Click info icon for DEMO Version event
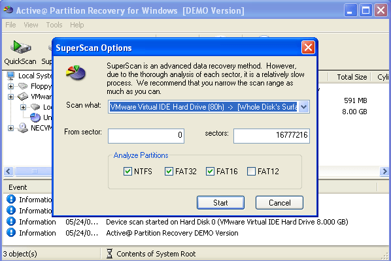The image size is (391, 261). 11,233
